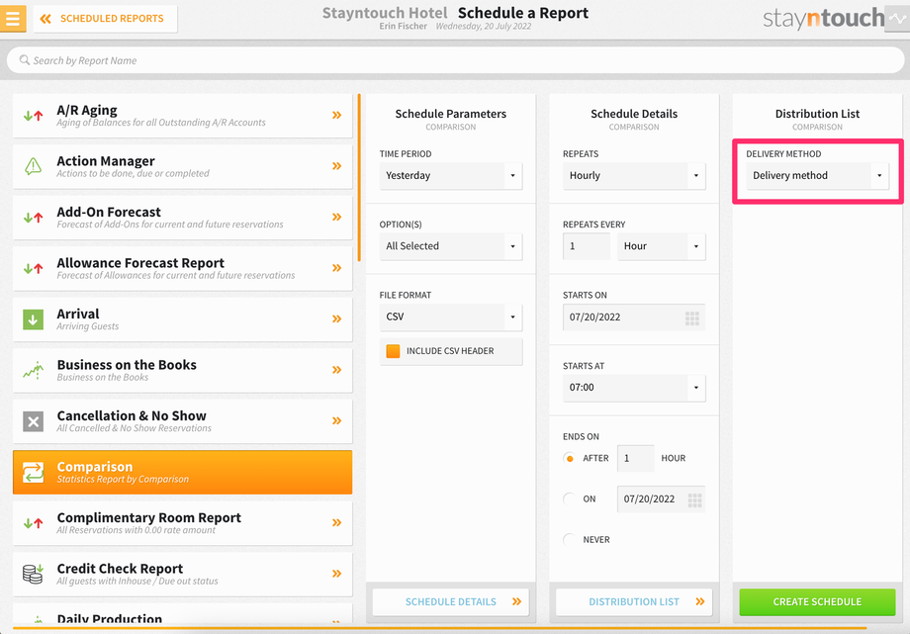This screenshot has height=634, width=910.
Task: Click the activity pulse icon at top right
Action: click(x=897, y=19)
